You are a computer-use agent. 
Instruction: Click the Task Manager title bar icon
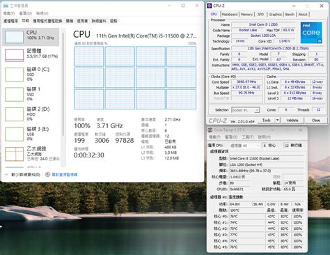[6, 6]
